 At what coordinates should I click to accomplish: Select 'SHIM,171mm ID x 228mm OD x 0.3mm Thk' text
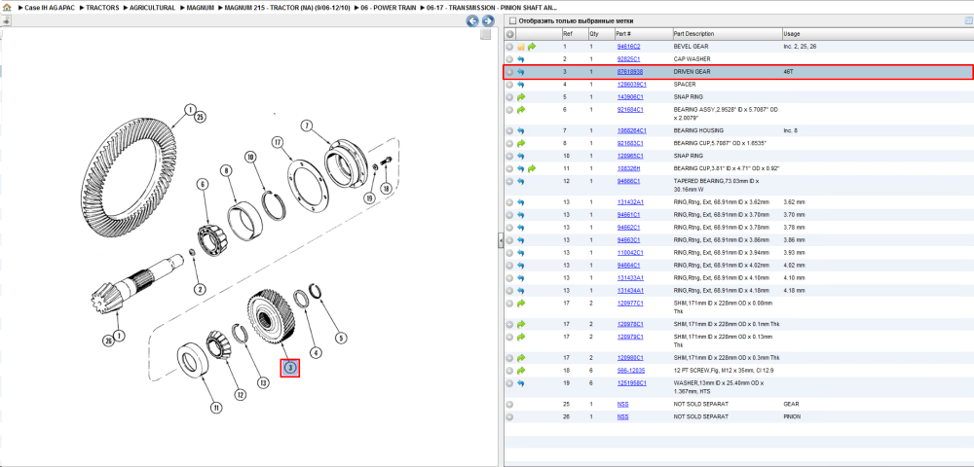pyautogui.click(x=727, y=358)
